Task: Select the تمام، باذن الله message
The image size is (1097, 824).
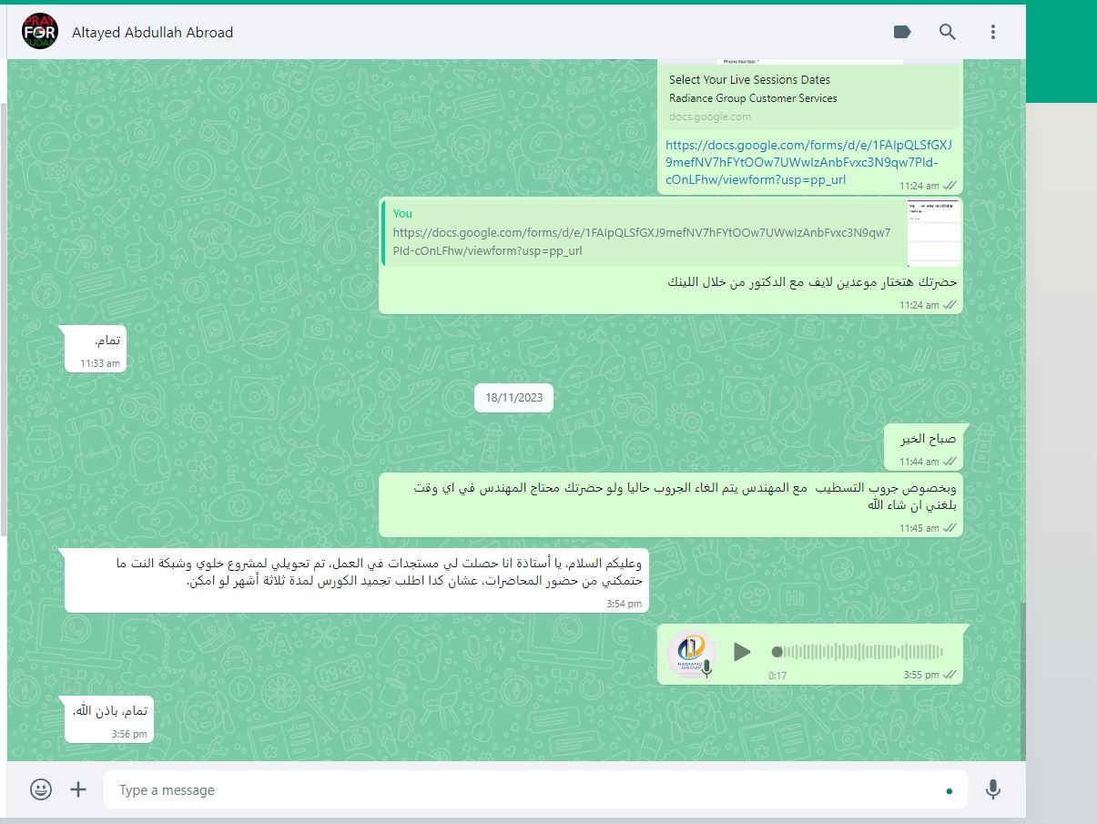Action: coord(109,718)
